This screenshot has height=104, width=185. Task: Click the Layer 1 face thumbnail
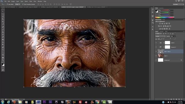click(x=161, y=56)
